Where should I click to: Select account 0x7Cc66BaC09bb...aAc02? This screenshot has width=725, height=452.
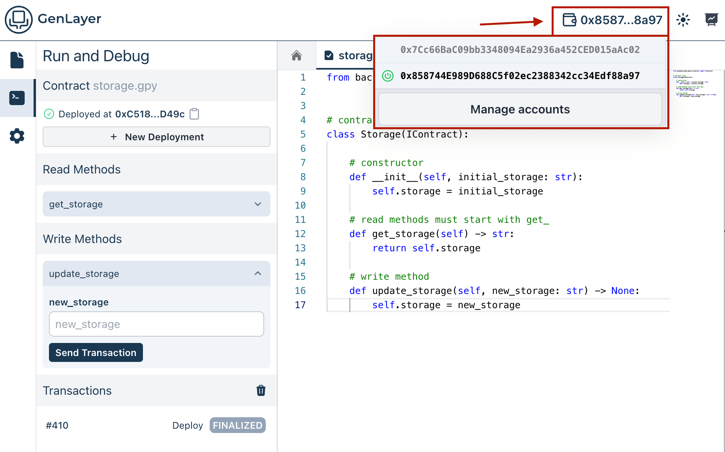pyautogui.click(x=520, y=50)
